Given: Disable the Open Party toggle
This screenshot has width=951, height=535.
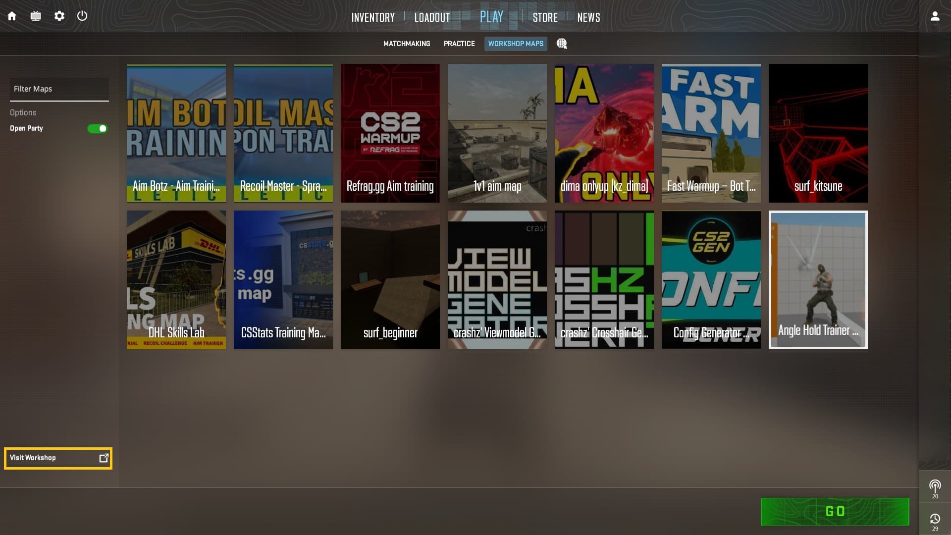Looking at the screenshot, I should [x=98, y=129].
